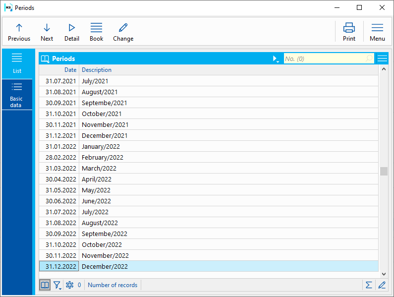Minimize the Periods window

pos(337,7)
